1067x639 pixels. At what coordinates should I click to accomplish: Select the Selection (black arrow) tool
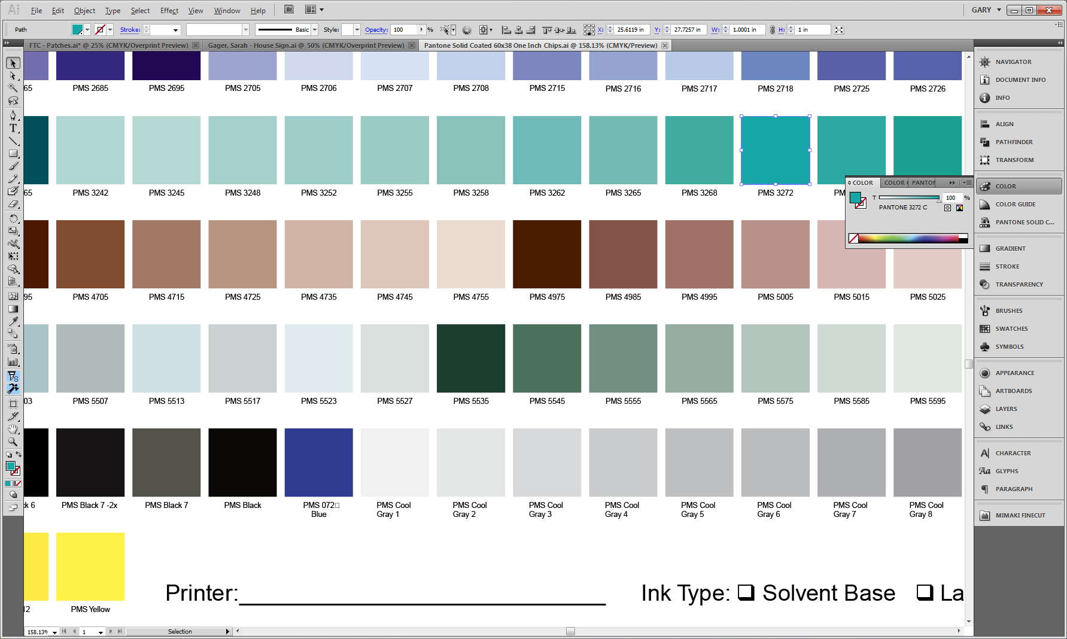tap(13, 63)
